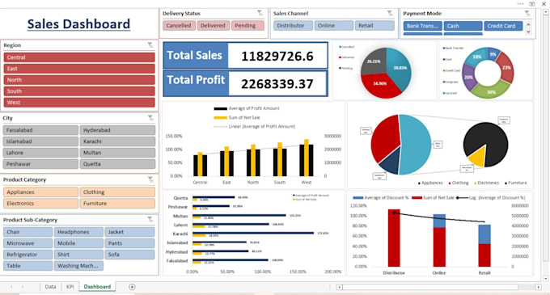Toggle the Cash payment mode filter
This screenshot has height=295, width=550.
[463, 26]
